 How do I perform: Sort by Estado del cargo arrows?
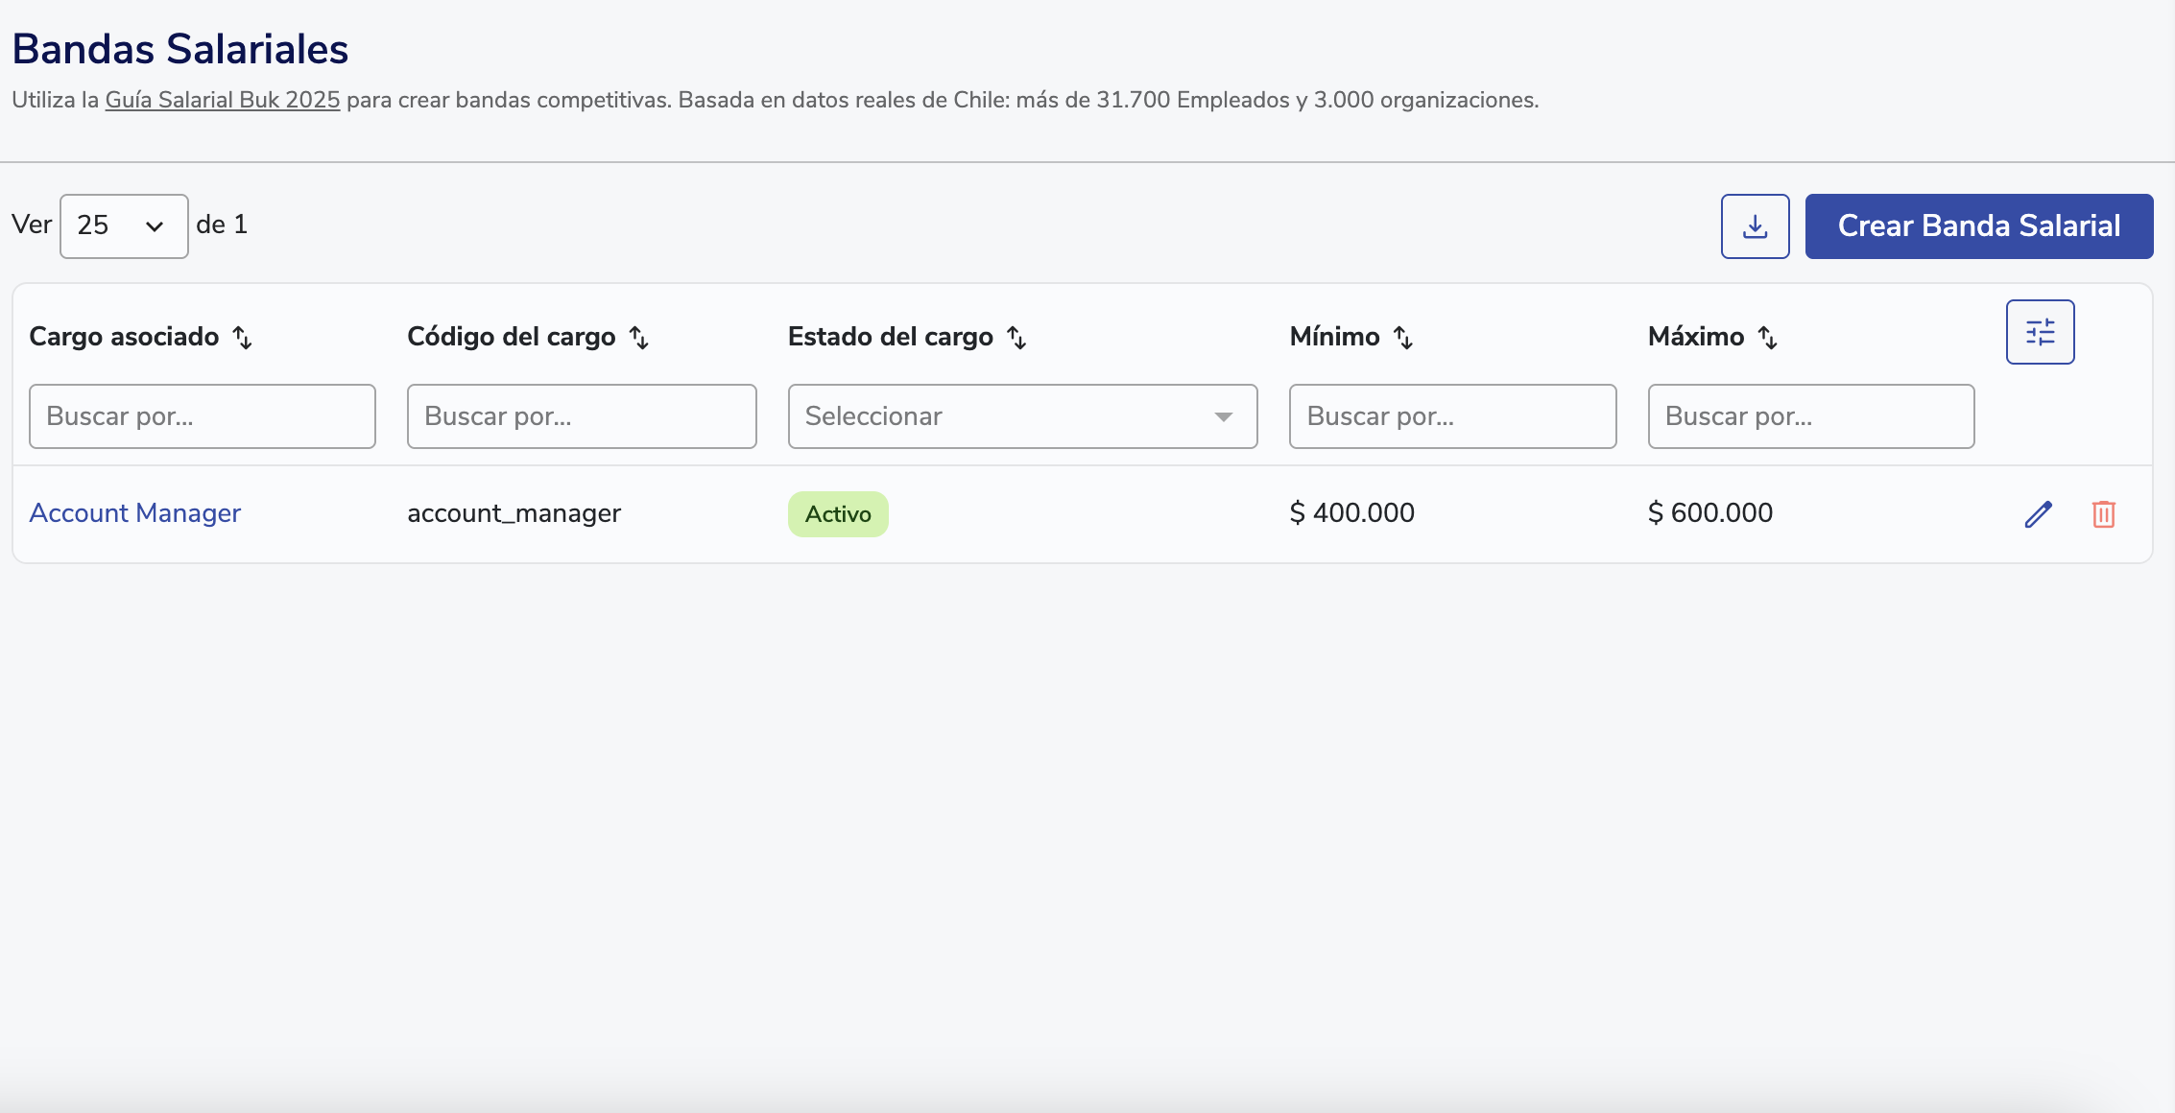click(1016, 338)
